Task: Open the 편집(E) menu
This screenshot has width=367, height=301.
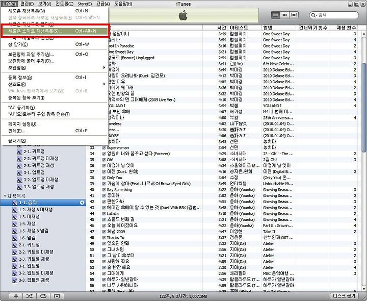Action: tap(27, 4)
